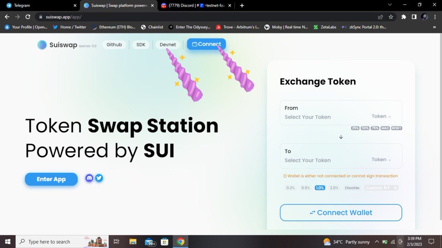Select 0.2% slippage option
442x248 pixels.
(x=291, y=188)
